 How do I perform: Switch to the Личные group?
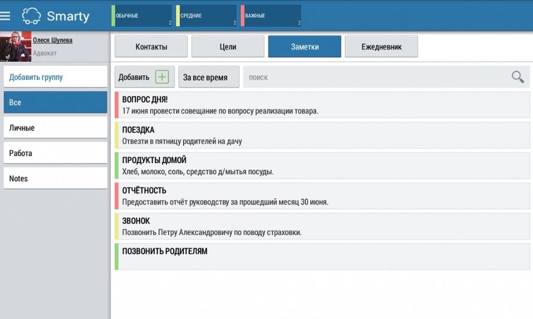tap(55, 127)
